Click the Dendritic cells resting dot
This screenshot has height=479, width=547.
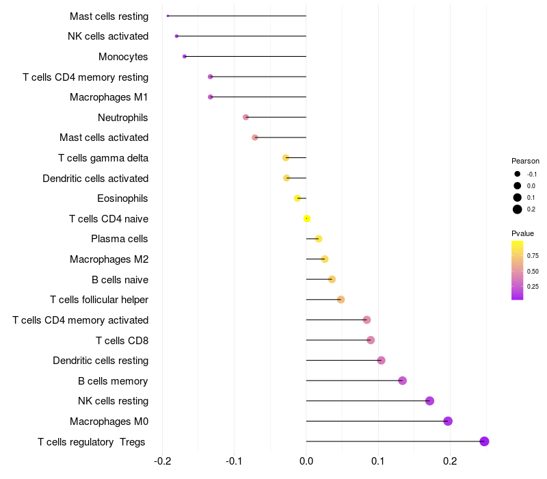[382, 361]
